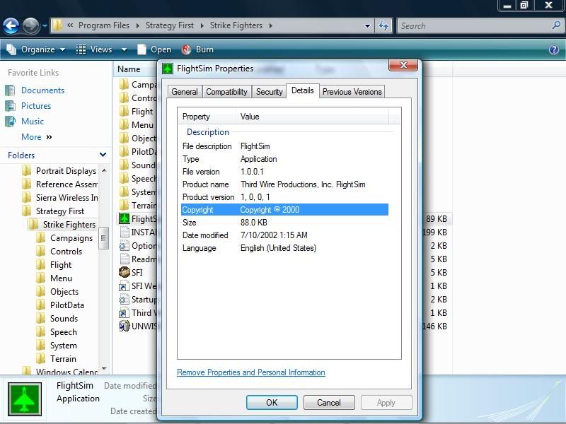
Task: Click the Flight folder icon in tree
Action: (41, 264)
